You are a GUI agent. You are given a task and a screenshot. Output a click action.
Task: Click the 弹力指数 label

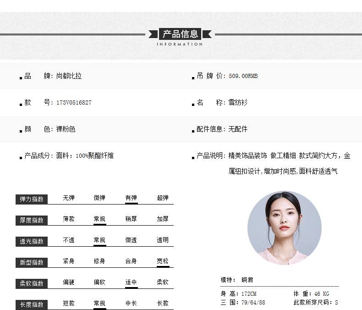tap(32, 199)
